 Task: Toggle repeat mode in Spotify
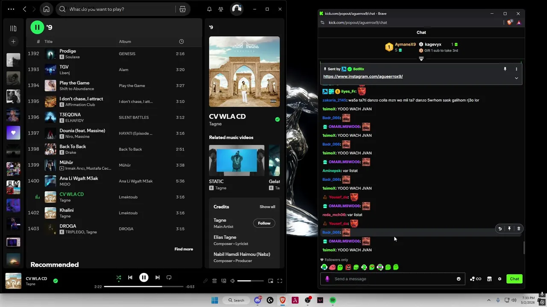point(169,278)
